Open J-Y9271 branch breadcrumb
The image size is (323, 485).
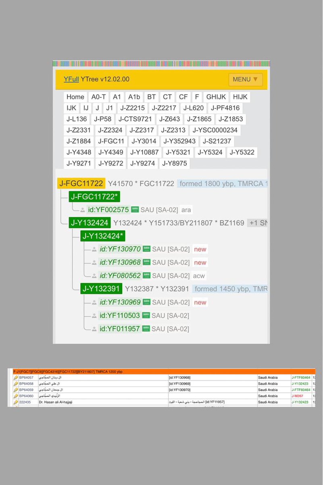click(x=79, y=164)
